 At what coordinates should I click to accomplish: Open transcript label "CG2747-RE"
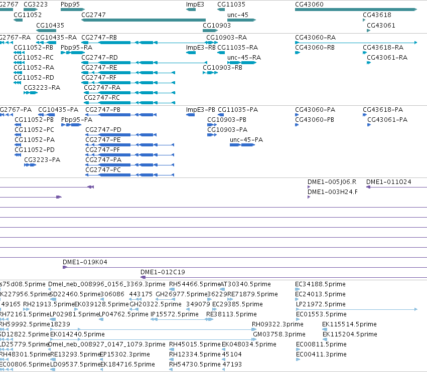99,68
